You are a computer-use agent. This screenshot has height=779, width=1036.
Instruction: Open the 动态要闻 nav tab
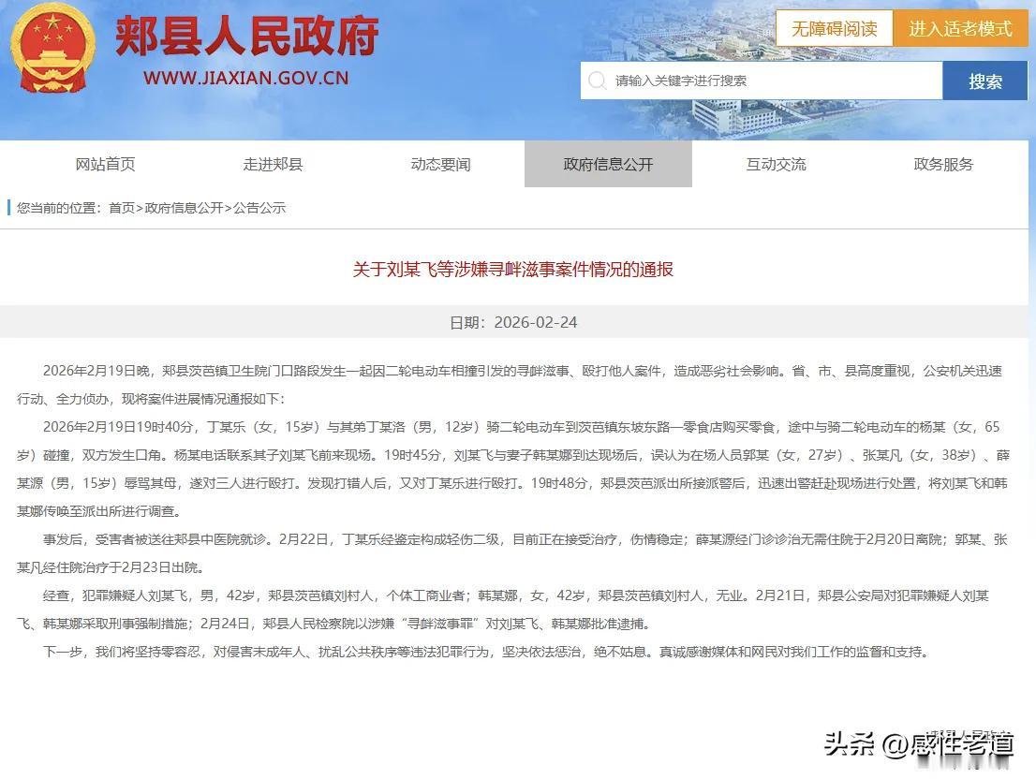pyautogui.click(x=440, y=164)
